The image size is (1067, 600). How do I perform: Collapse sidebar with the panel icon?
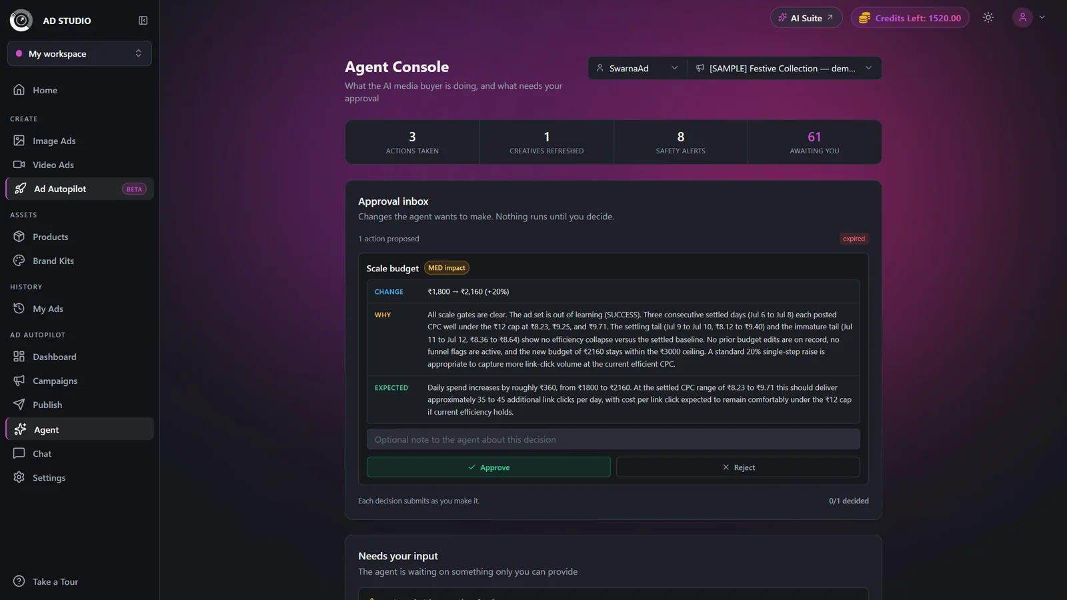pos(143,21)
